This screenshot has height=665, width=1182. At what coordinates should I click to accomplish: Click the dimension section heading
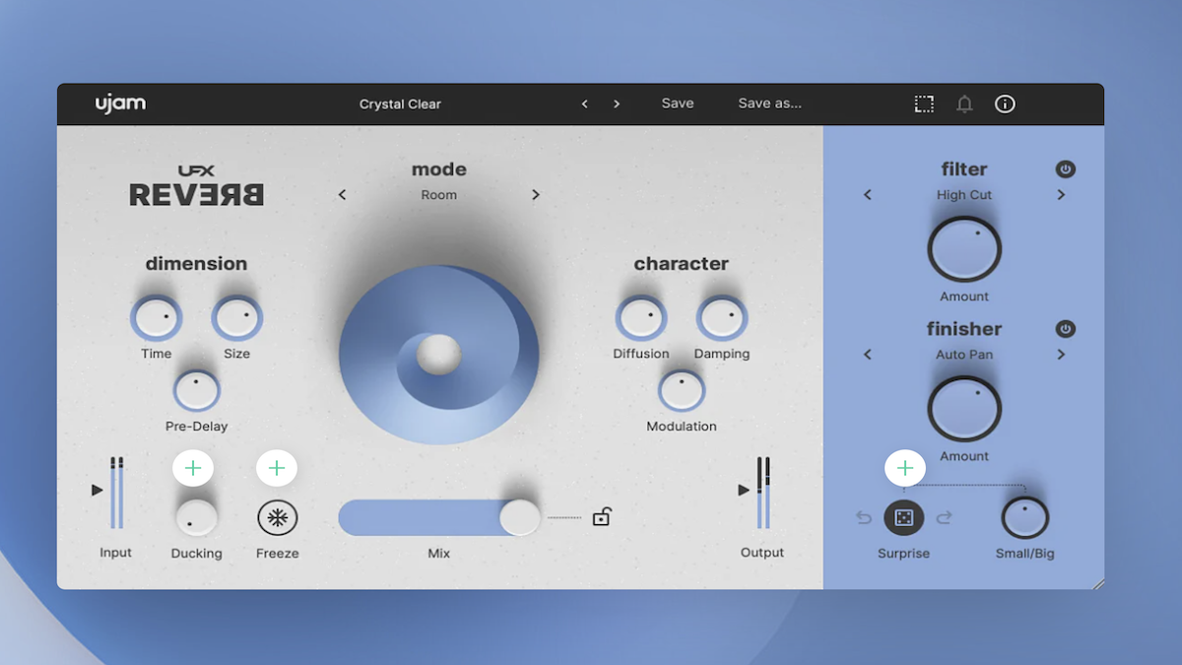(196, 263)
